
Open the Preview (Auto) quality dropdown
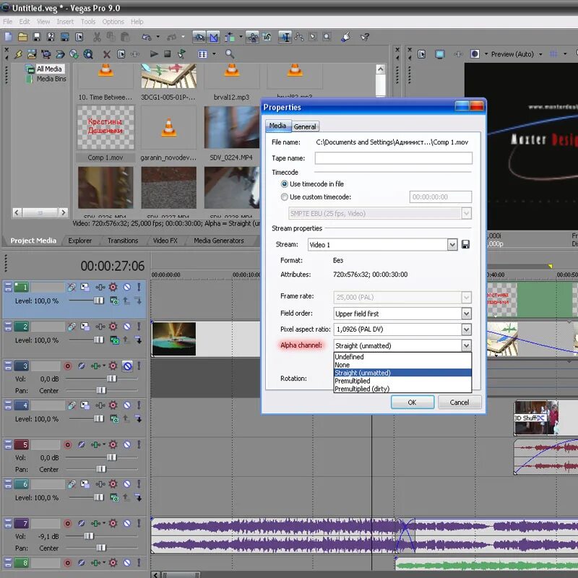point(540,54)
